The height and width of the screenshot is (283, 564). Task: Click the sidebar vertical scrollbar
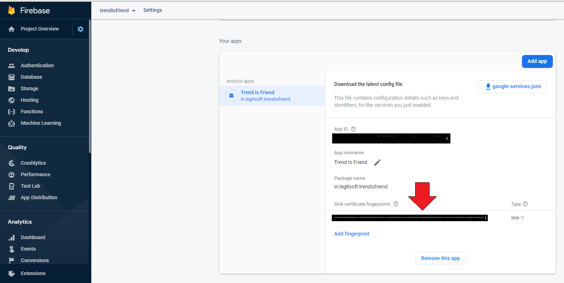pyautogui.click(x=90, y=86)
